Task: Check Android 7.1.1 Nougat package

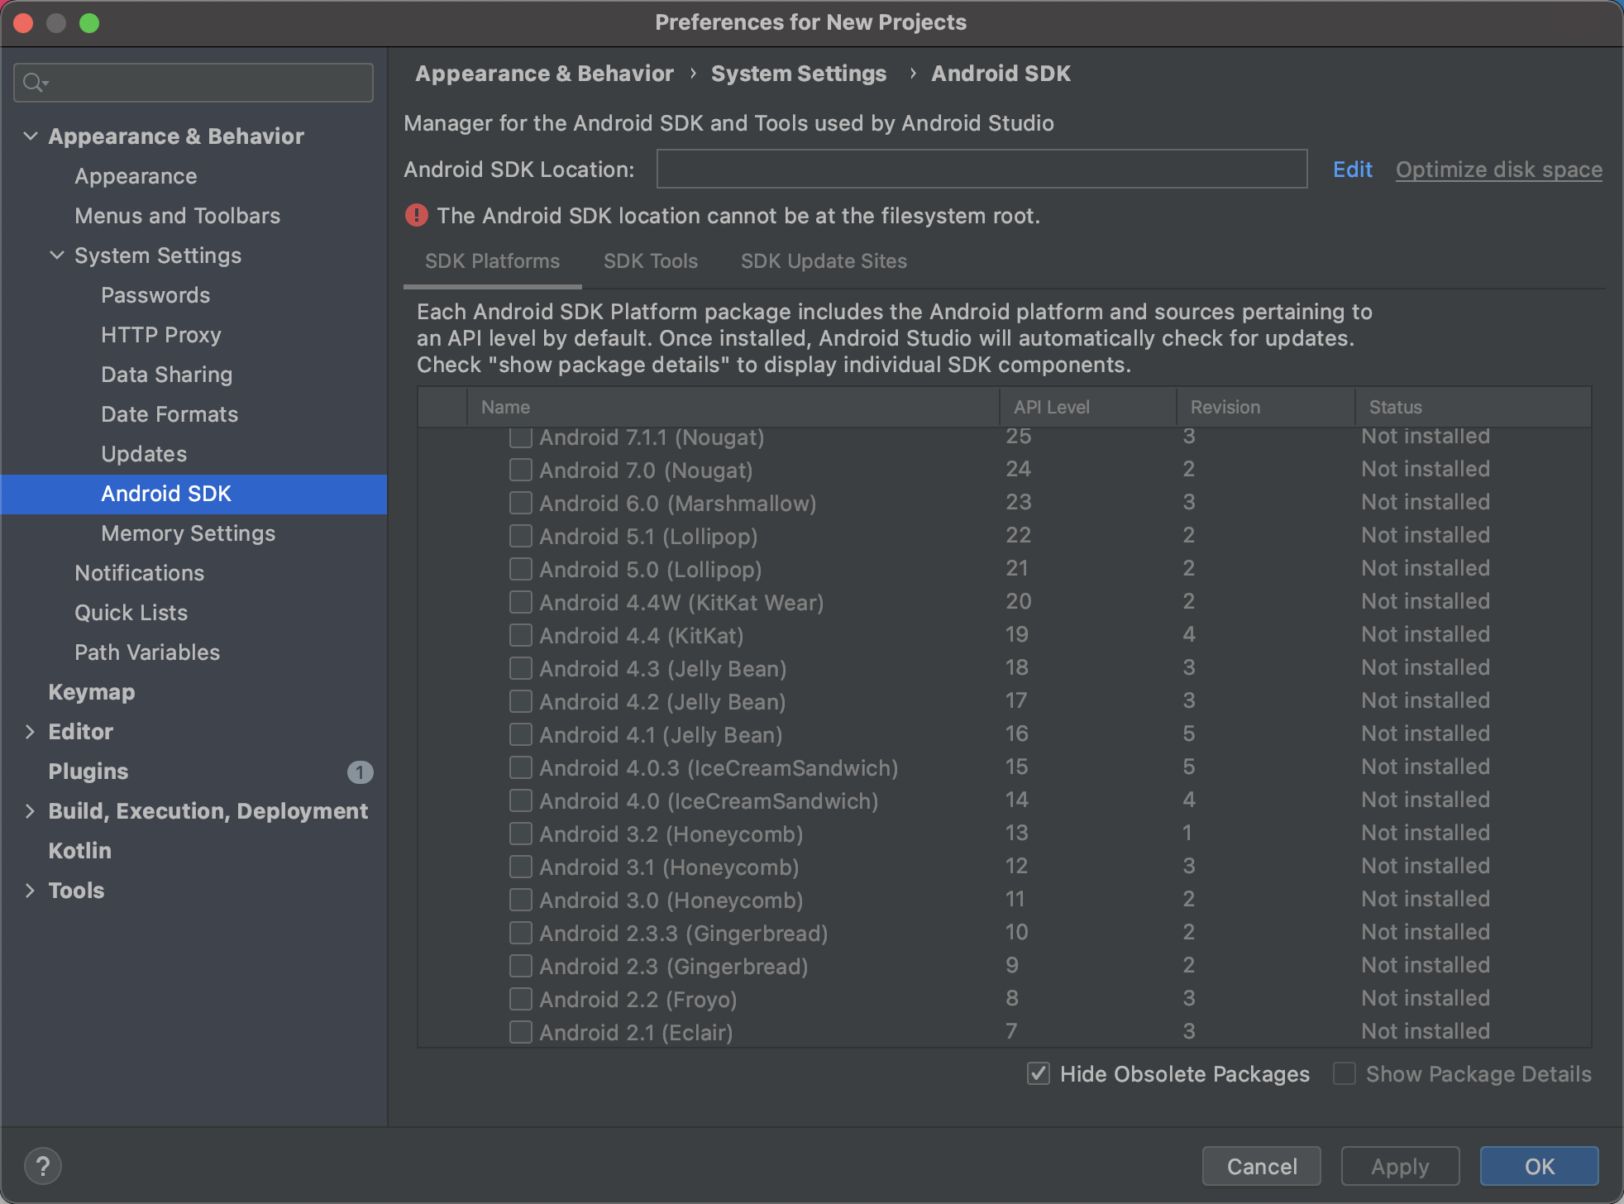Action: 520,437
